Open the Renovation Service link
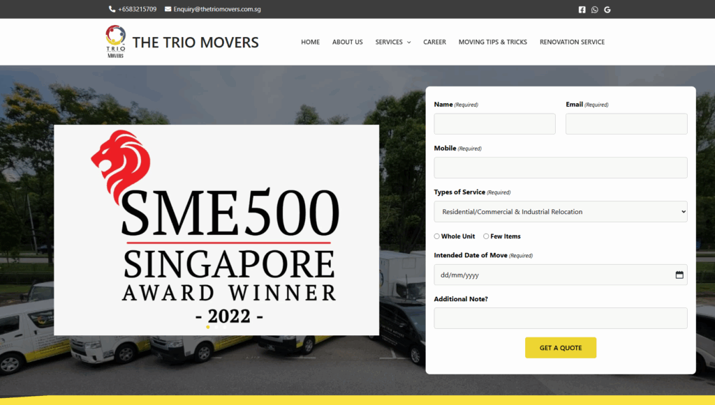This screenshot has height=405, width=715. click(x=572, y=42)
